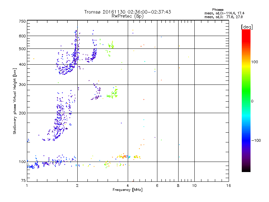
Task: Click the '500' y-axis tick label
Action: (x=22, y=49)
